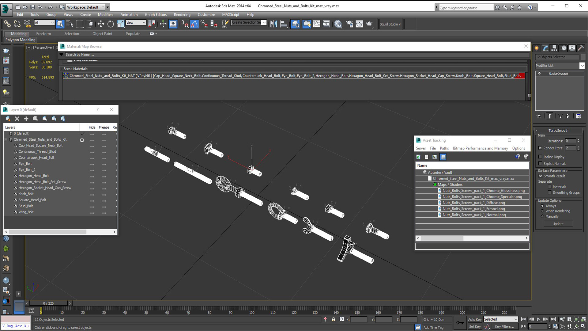This screenshot has width=588, height=331.
Task: Switch Asset Tracking to table view
Action: pos(443,157)
